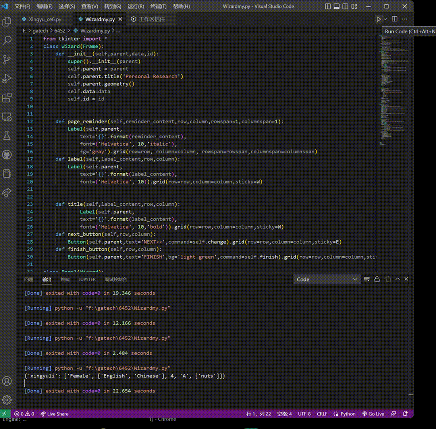Select the Wizardmy.py editor tab
This screenshot has height=429, width=436.
point(100,19)
